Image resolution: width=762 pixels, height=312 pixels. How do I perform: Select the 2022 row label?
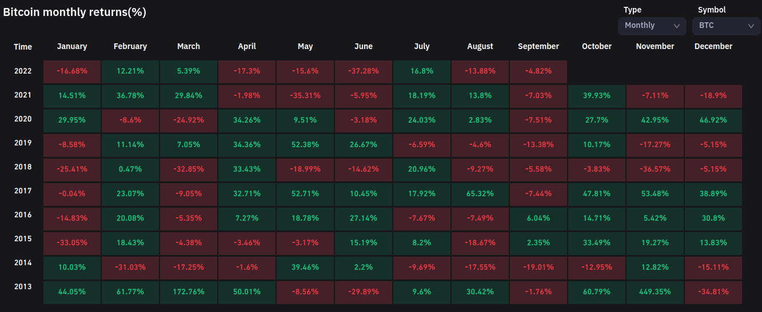pyautogui.click(x=23, y=71)
